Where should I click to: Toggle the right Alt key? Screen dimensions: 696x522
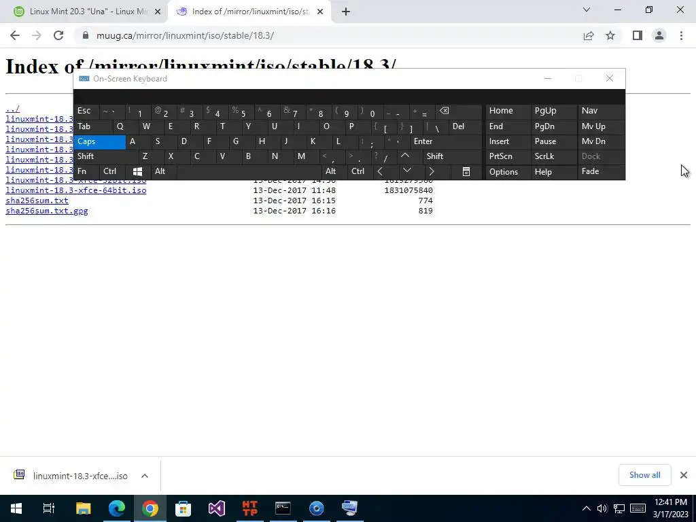coord(334,171)
